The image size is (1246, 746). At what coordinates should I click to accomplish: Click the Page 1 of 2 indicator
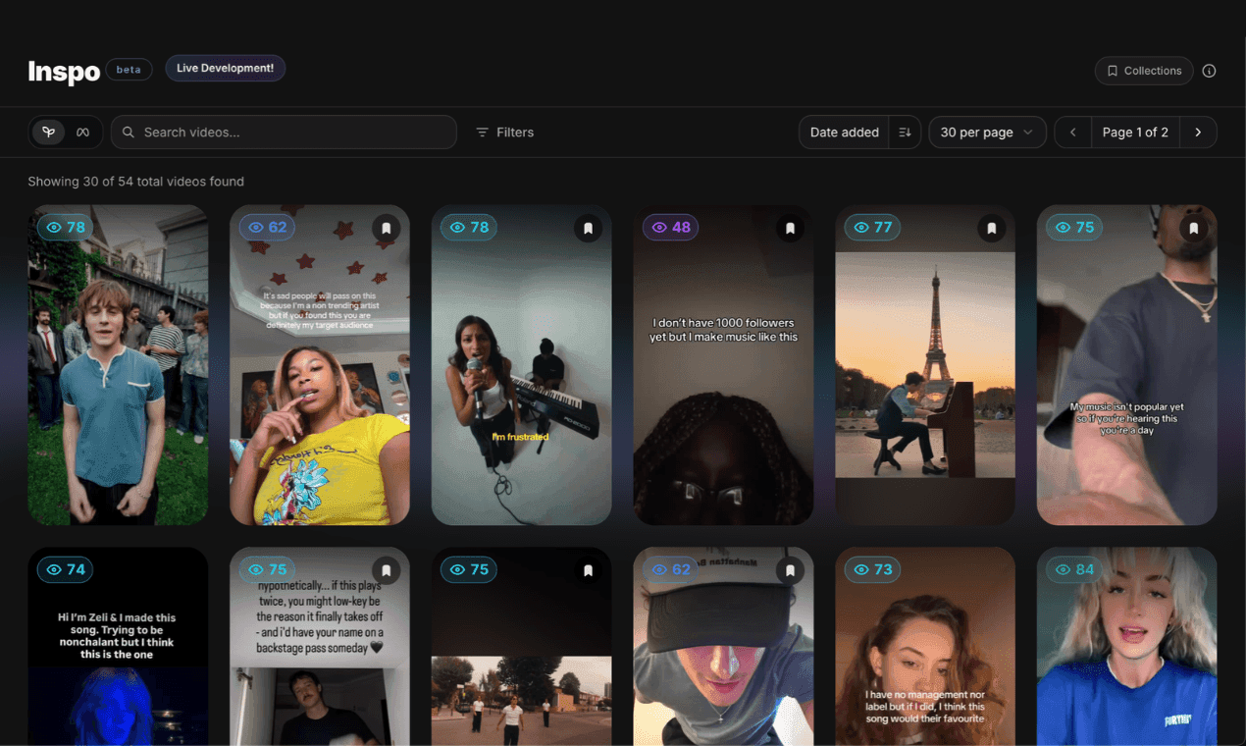point(1135,132)
